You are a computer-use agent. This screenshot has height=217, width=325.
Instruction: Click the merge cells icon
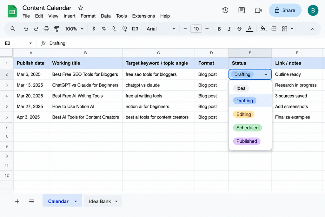point(285,29)
